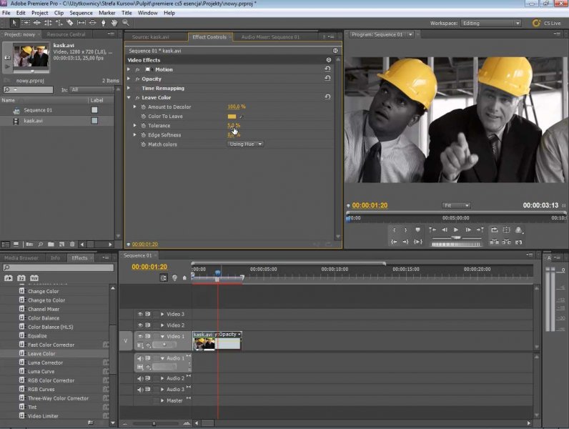The image size is (569, 429).
Task: Toggle the Video 2 track eye icon
Action: 140,325
